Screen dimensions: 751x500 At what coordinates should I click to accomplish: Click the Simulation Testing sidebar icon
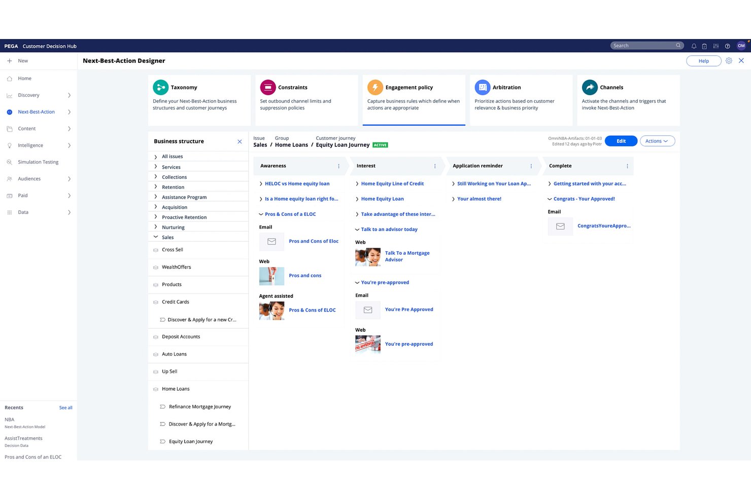click(10, 162)
